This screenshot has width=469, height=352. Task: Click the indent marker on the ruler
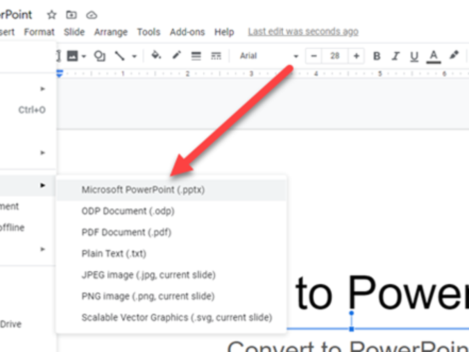[59, 74]
